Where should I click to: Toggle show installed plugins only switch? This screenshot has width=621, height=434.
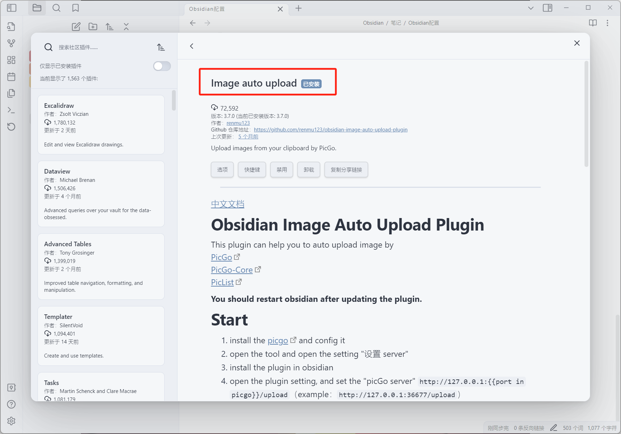coord(162,66)
